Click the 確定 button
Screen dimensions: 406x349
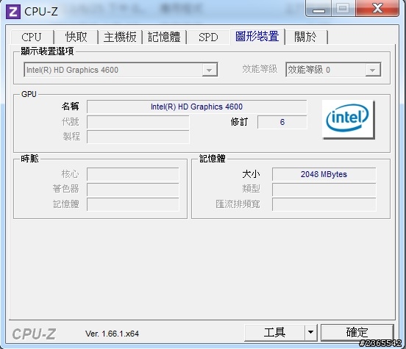click(x=357, y=332)
